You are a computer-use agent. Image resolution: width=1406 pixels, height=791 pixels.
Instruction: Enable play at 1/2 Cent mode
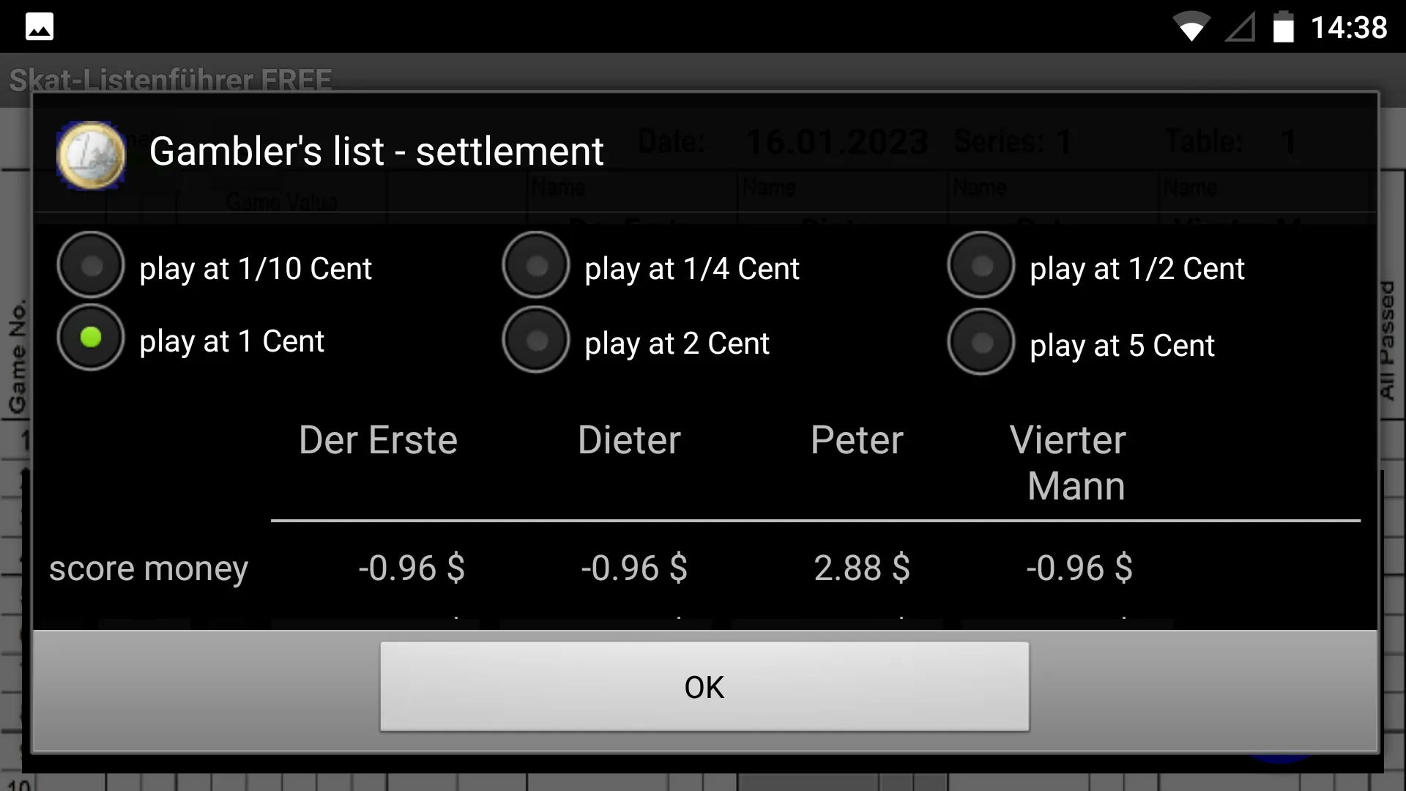coord(981,267)
